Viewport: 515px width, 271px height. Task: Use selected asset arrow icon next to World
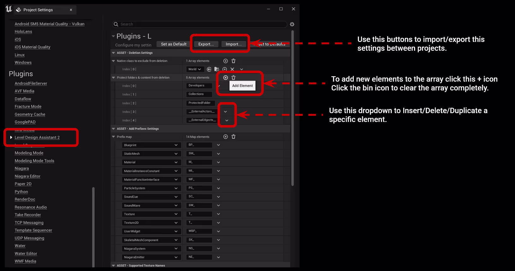click(x=209, y=69)
